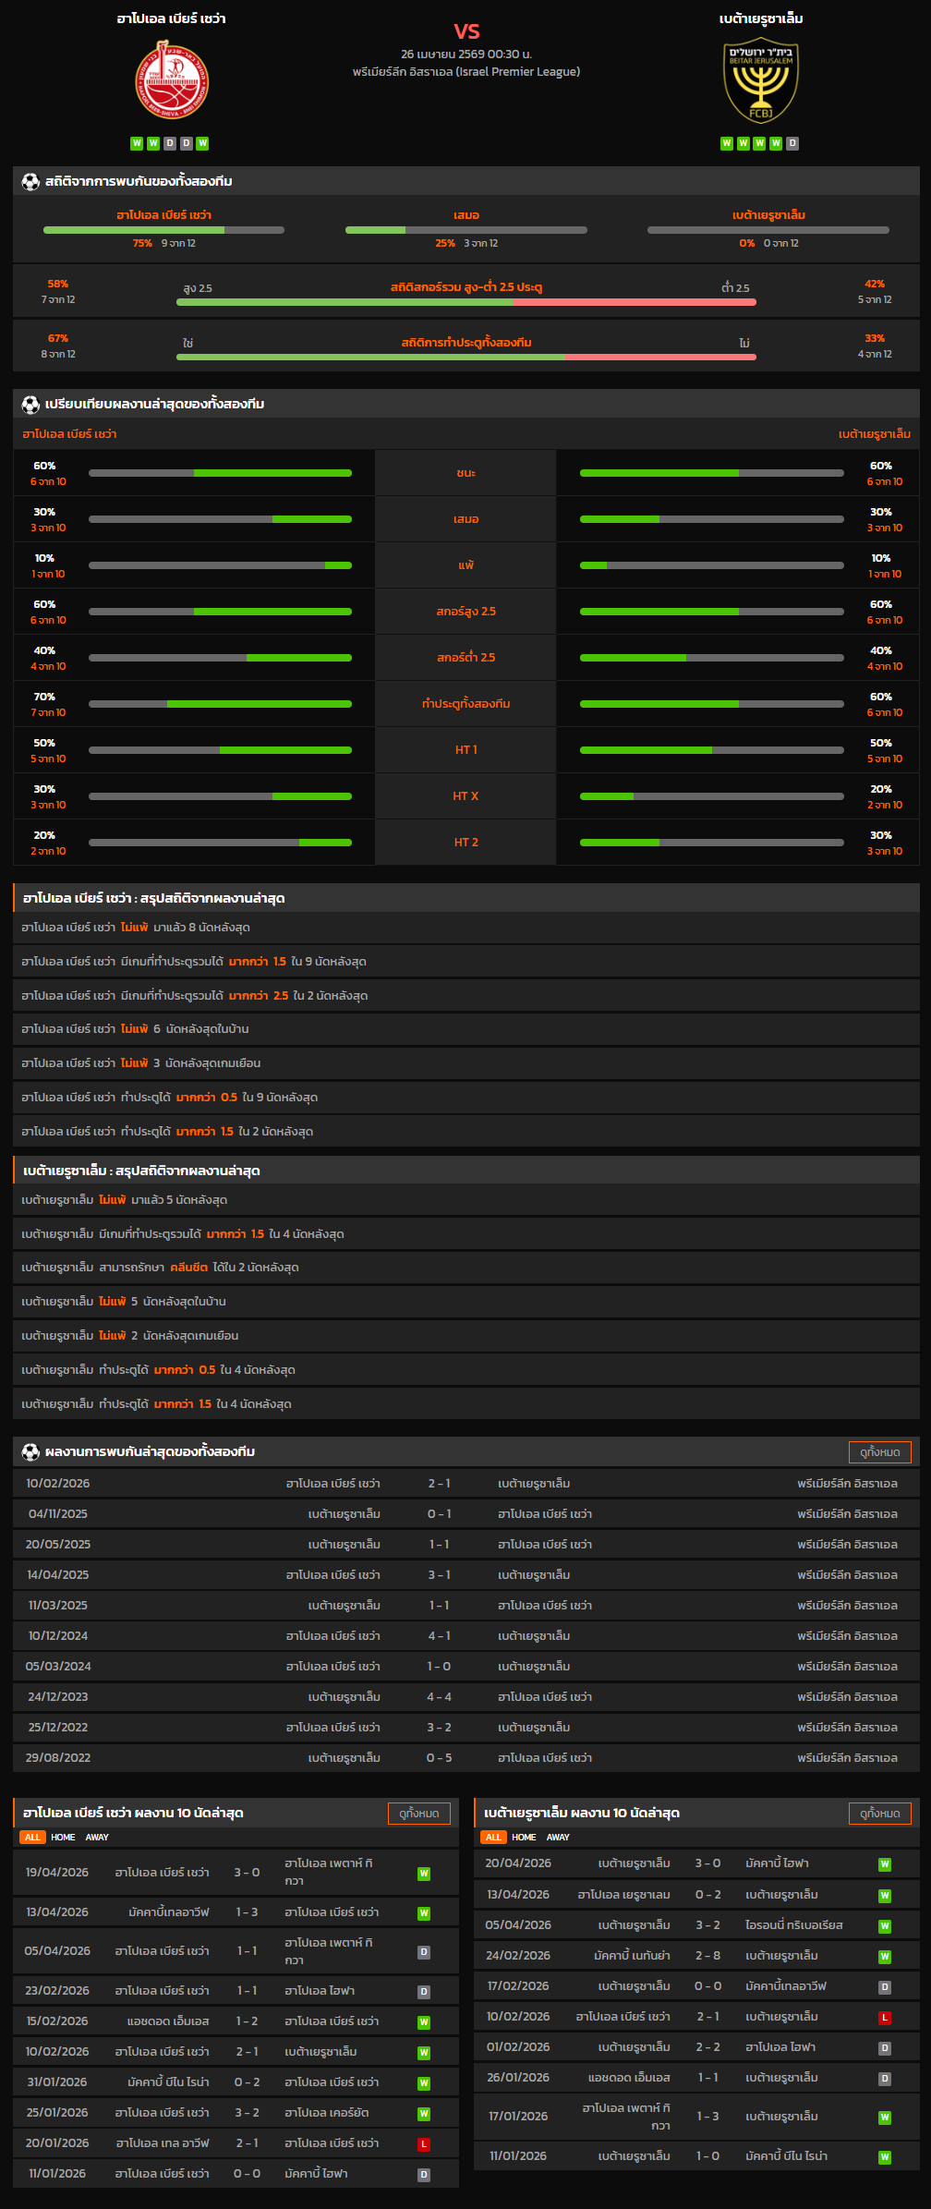Click the Hapoel Be'er Sheva team logo
The height and width of the screenshot is (2209, 931).
(172, 80)
